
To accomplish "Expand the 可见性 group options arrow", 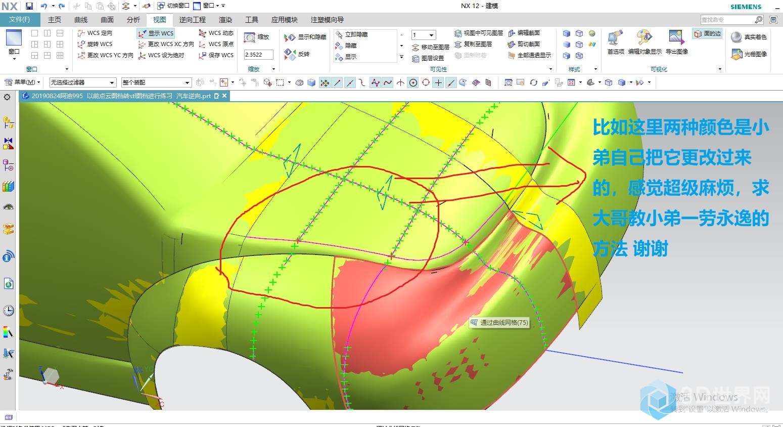I will click(x=550, y=69).
